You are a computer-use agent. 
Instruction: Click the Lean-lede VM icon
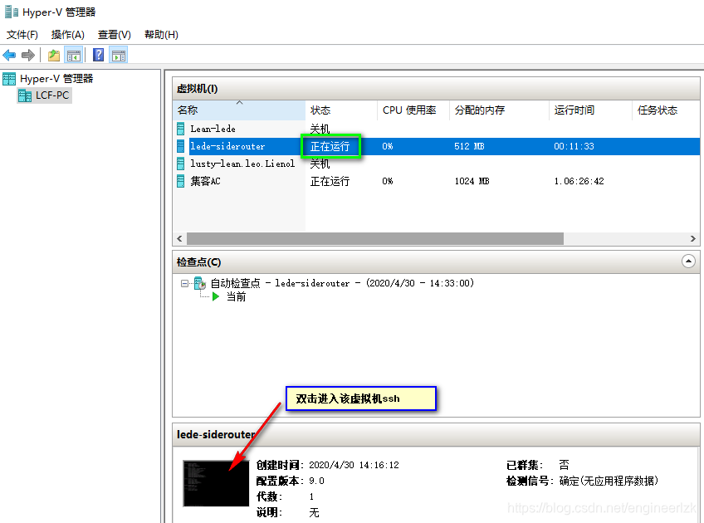[180, 129]
